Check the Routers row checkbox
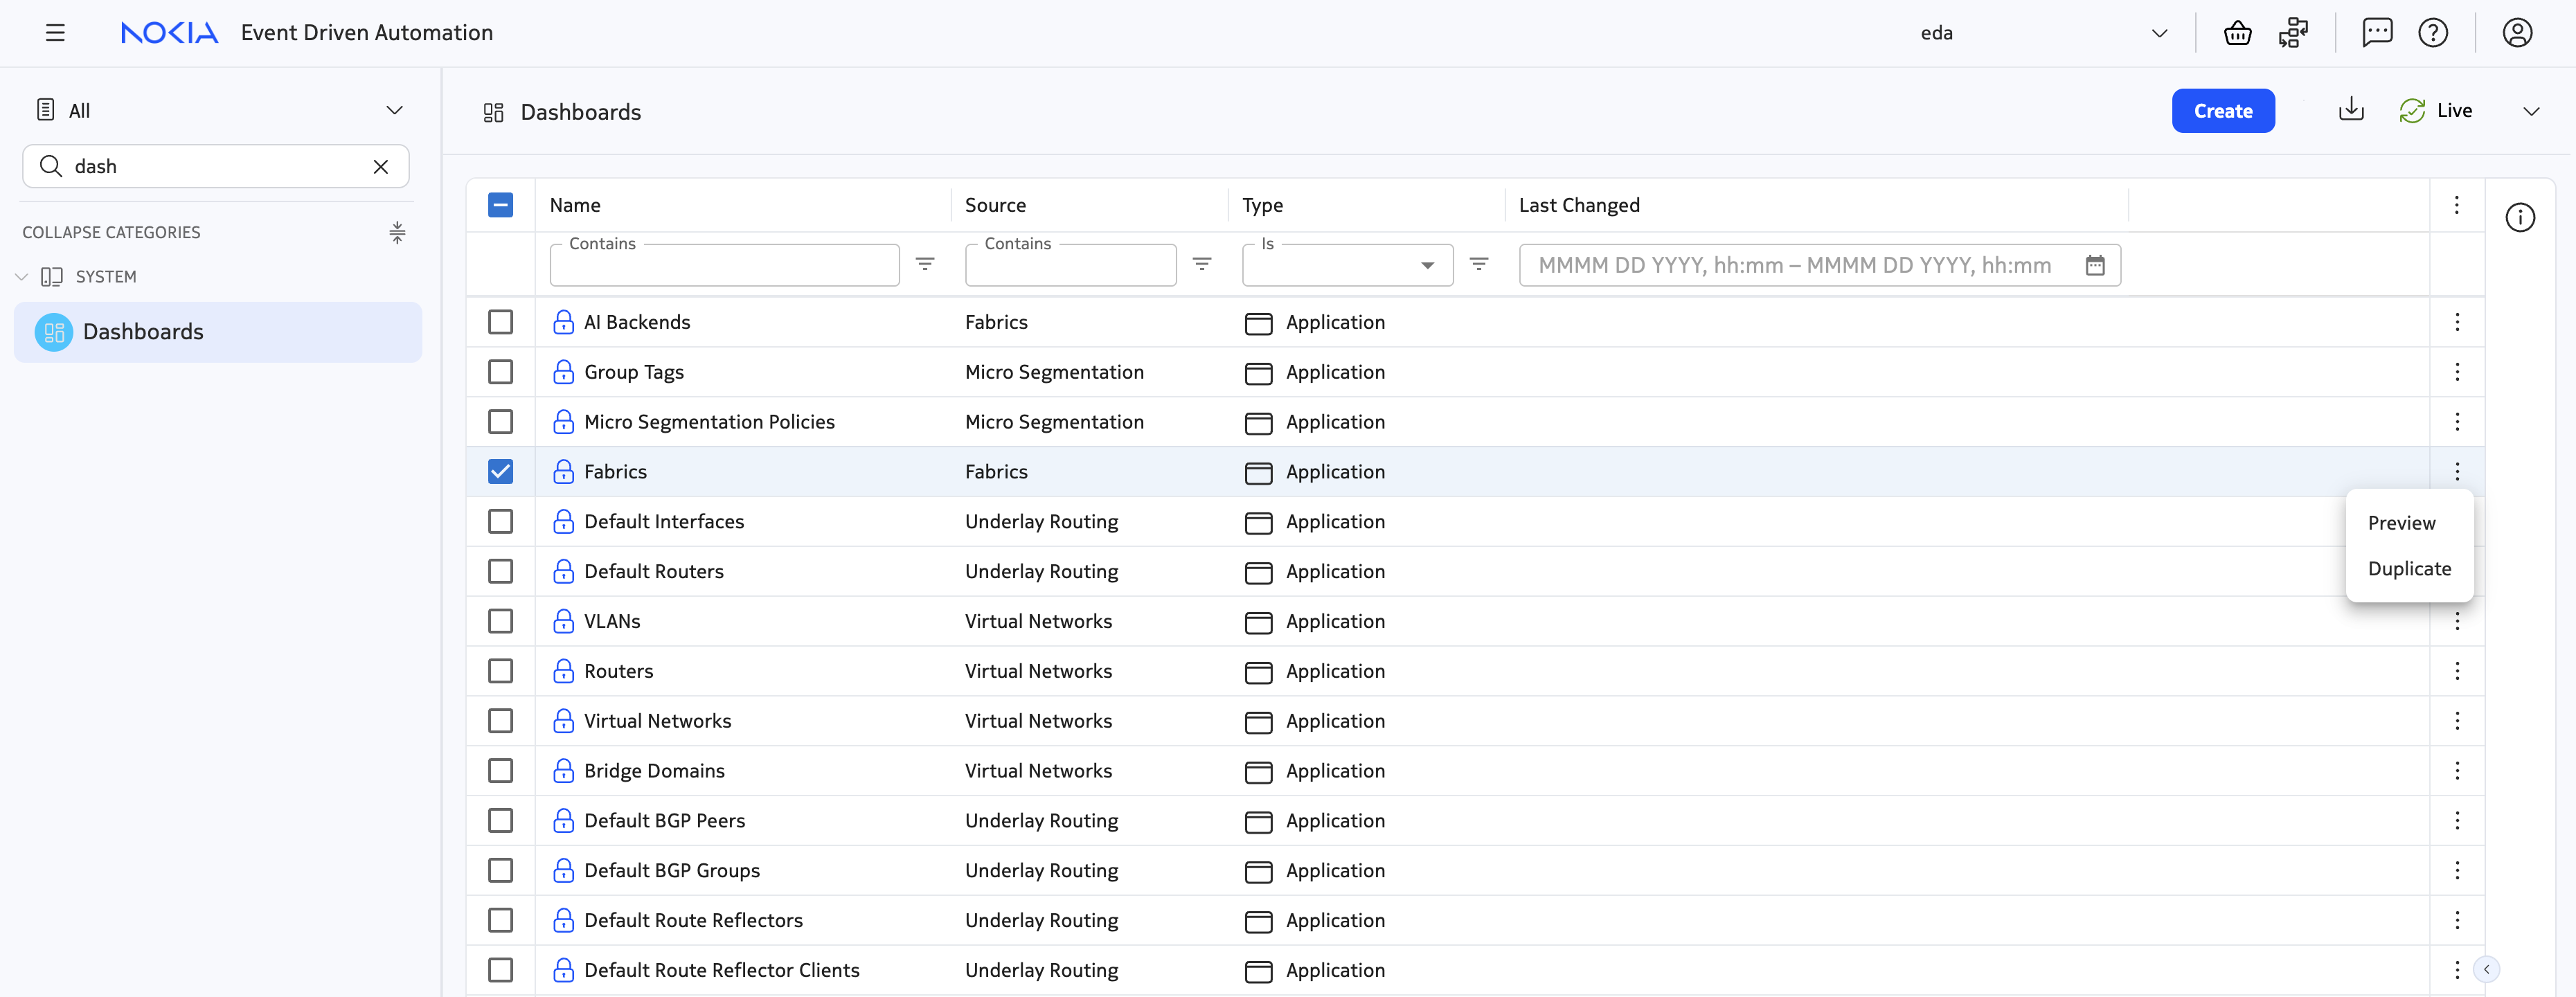 coord(500,671)
